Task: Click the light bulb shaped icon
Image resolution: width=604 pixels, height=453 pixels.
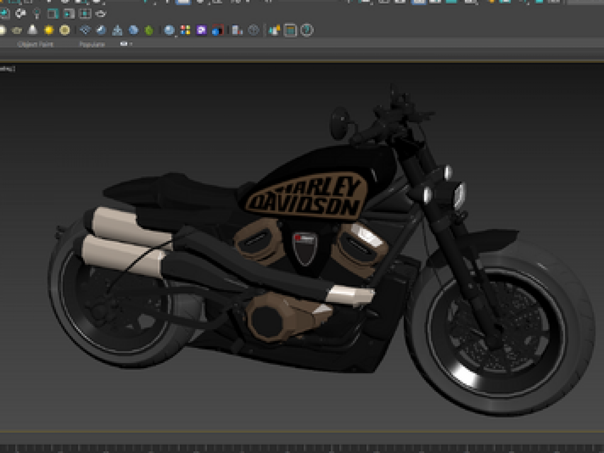Action: [37, 14]
